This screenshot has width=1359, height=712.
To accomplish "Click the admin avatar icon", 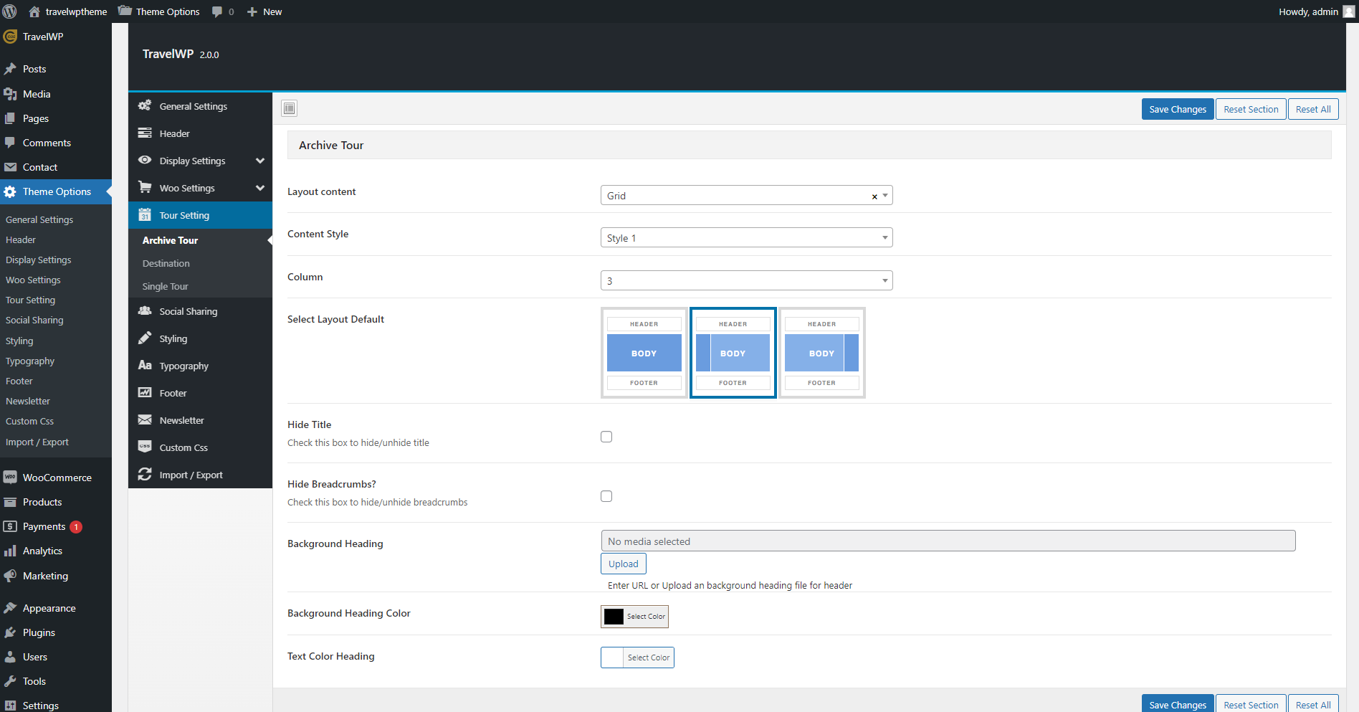I will pyautogui.click(x=1349, y=11).
